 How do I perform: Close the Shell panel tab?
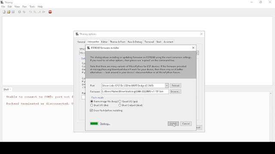(10, 89)
